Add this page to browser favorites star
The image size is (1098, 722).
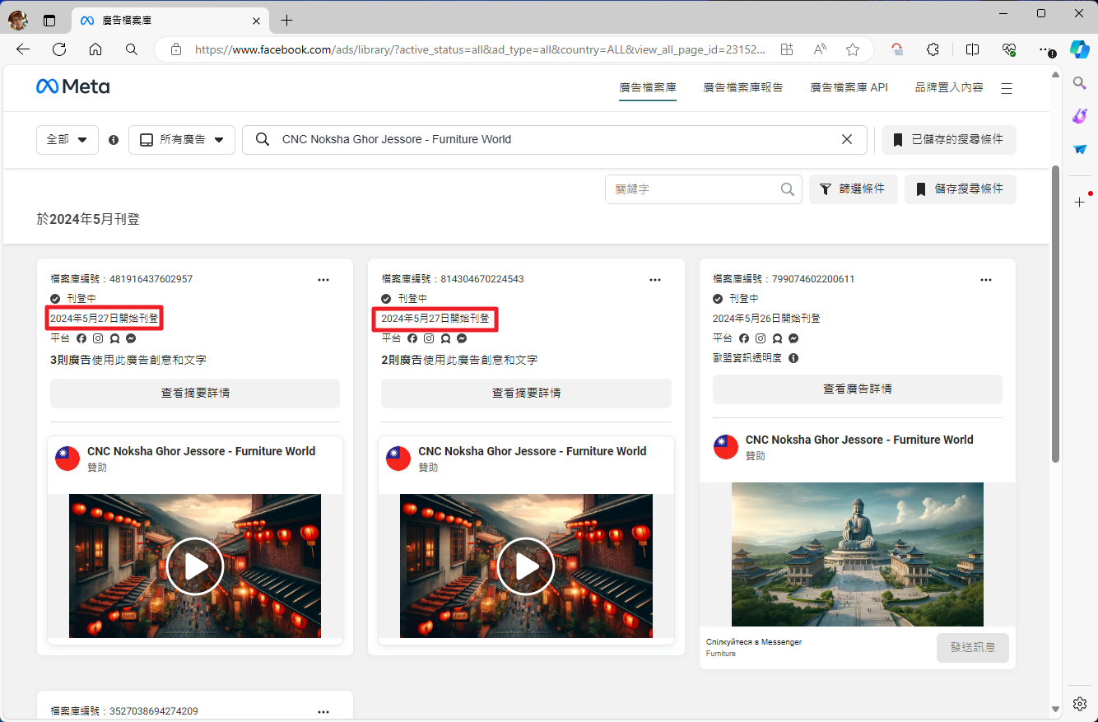click(853, 49)
